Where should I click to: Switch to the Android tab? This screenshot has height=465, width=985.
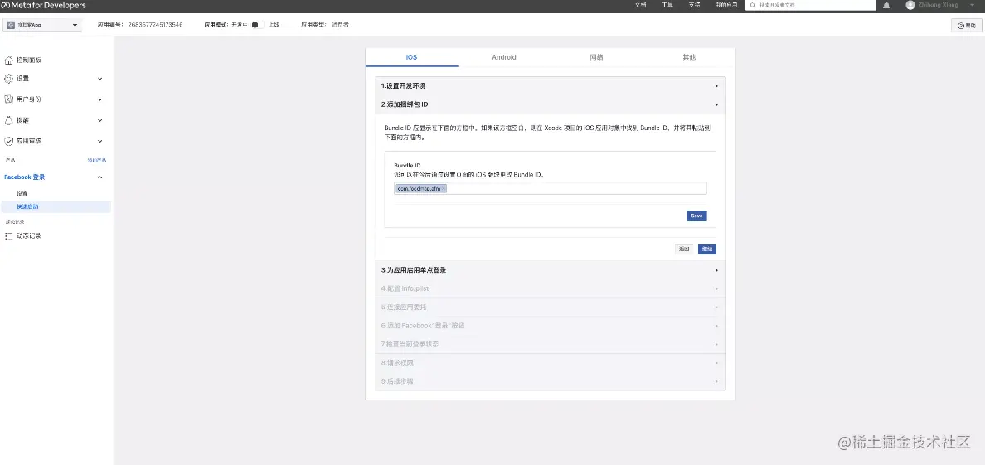pos(504,57)
